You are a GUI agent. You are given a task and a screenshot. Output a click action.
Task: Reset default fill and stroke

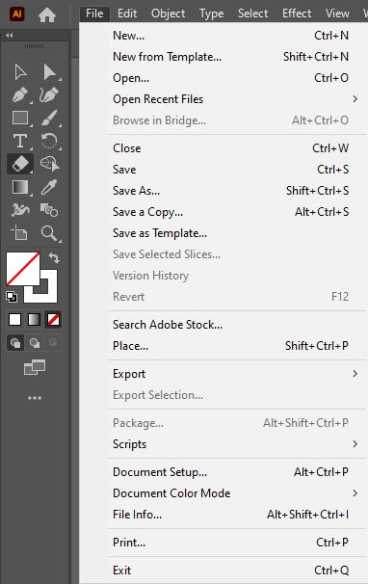point(12,297)
